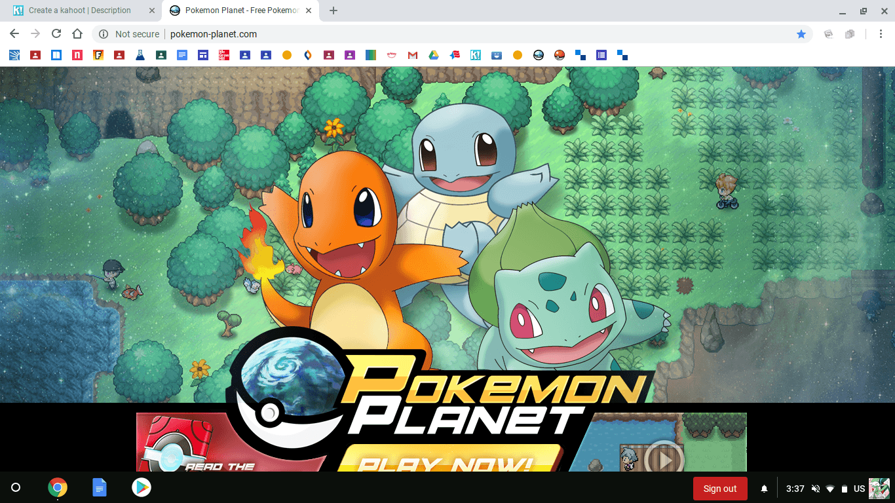This screenshot has height=503, width=895.
Task: Open the dark green person bookmark
Action: [x=161, y=55]
